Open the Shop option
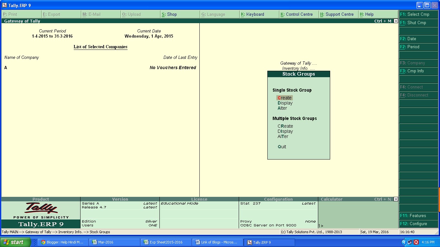 180,14
